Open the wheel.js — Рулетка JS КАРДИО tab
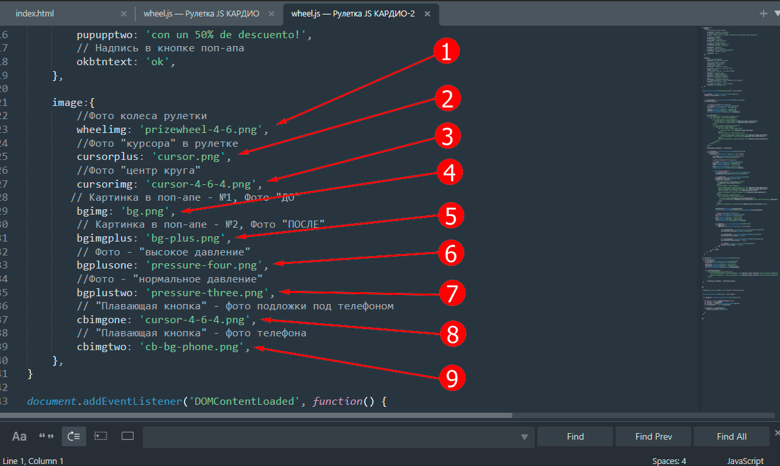 (201, 13)
